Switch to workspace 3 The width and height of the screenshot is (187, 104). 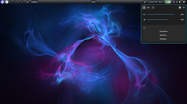14,2
